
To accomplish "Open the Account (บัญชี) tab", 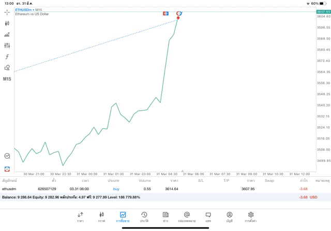I will 229,217.
